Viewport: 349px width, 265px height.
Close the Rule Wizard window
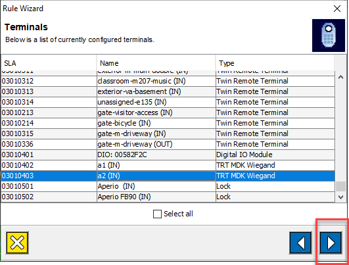[337, 9]
